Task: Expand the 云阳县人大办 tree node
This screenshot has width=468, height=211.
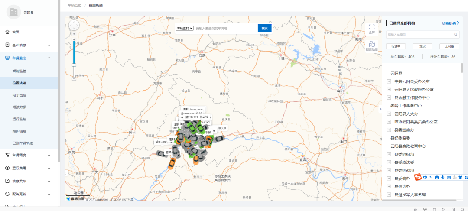Action: (389, 114)
